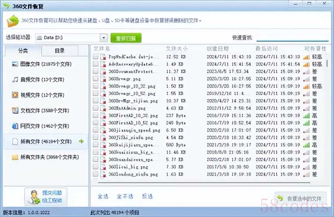Sort by 文件大小 column header
334x217 pixels.
coord(177,49)
